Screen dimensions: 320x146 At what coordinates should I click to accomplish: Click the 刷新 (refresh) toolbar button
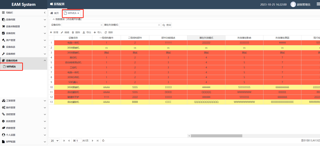(x=109, y=32)
